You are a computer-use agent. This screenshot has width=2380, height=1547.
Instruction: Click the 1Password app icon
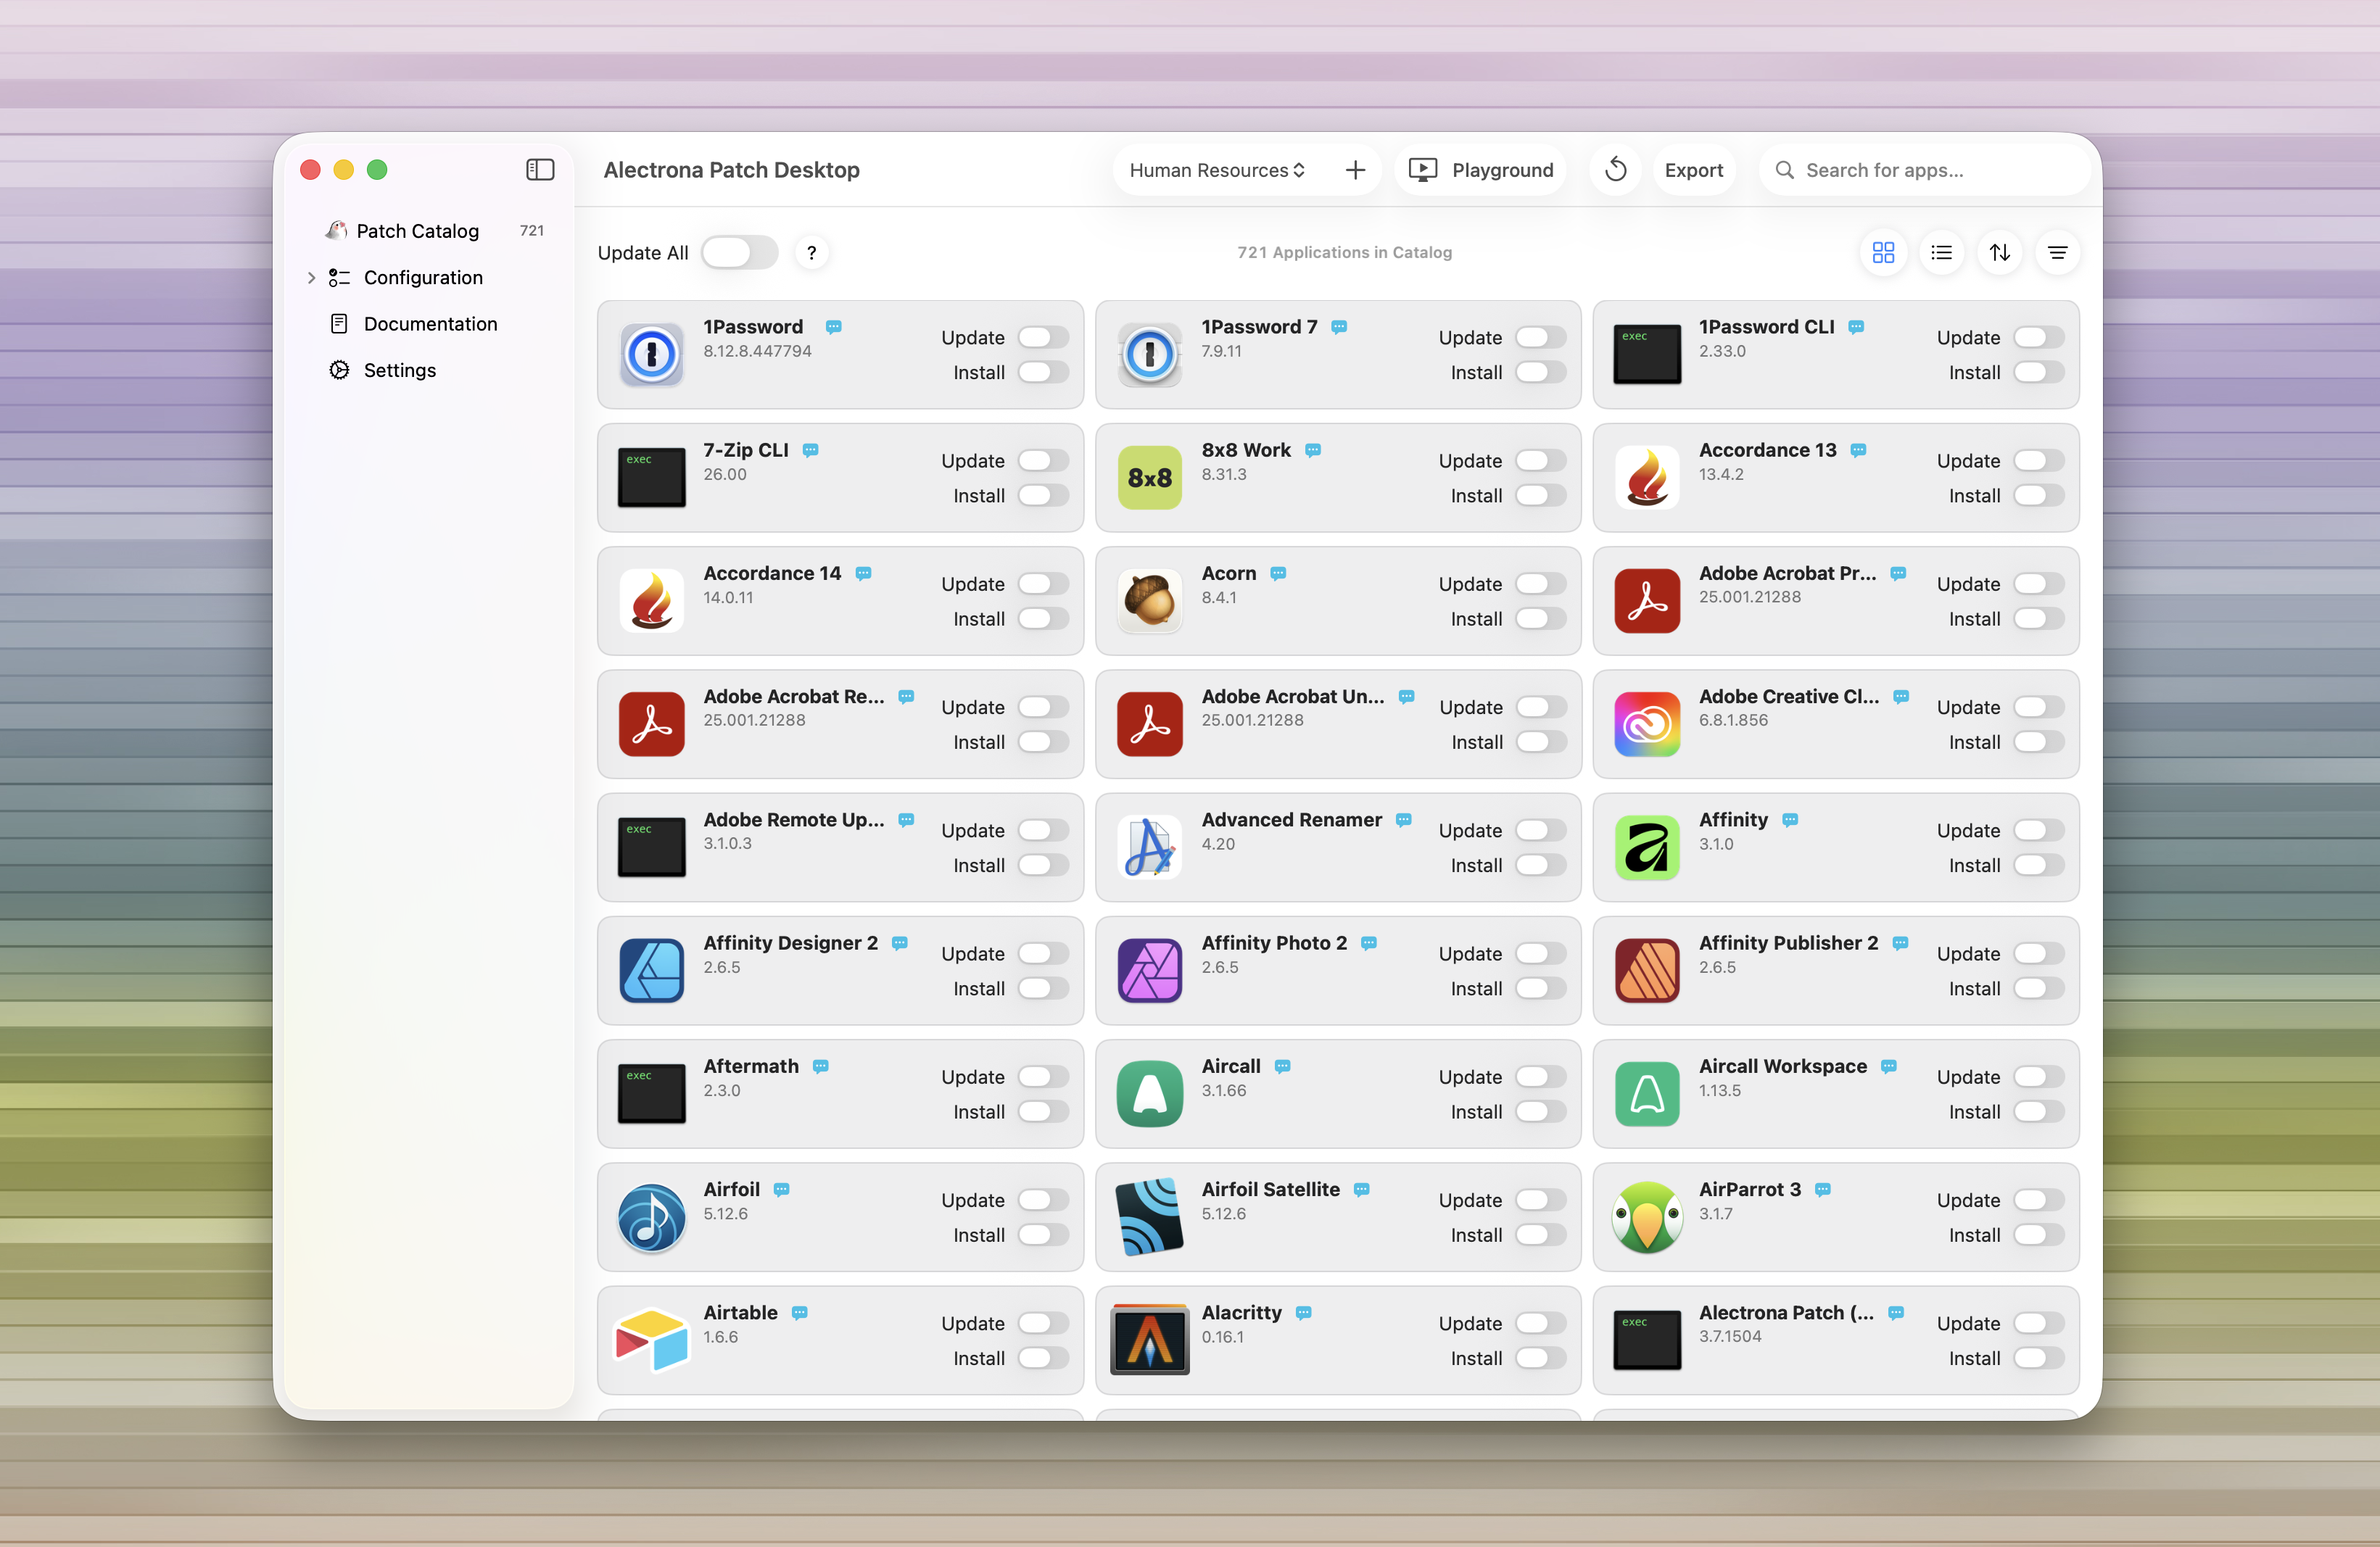[x=651, y=354]
